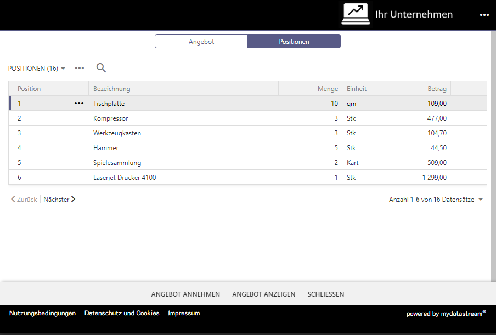This screenshot has height=335, width=496.
Task: Select the Positionen tab
Action: [294, 42]
